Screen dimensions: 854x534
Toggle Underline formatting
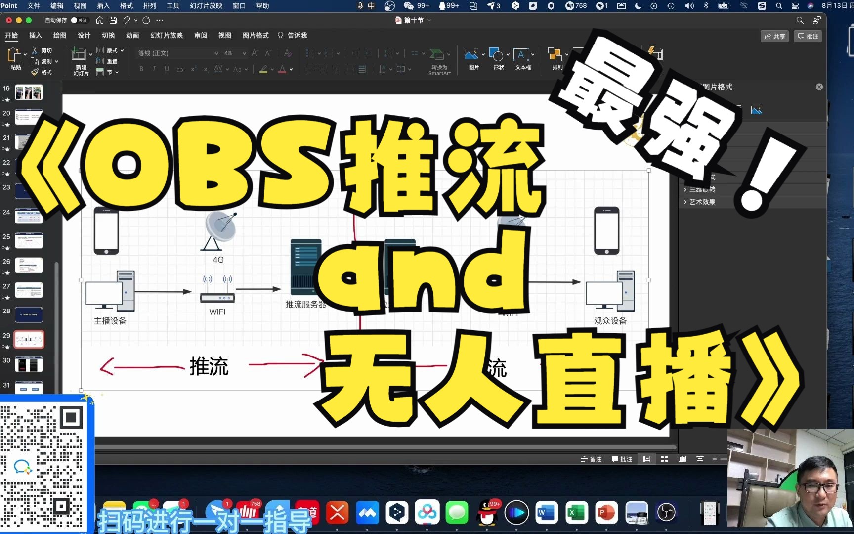click(167, 69)
